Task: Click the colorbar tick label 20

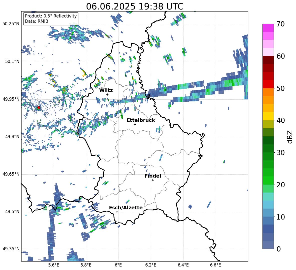Action: (280, 185)
